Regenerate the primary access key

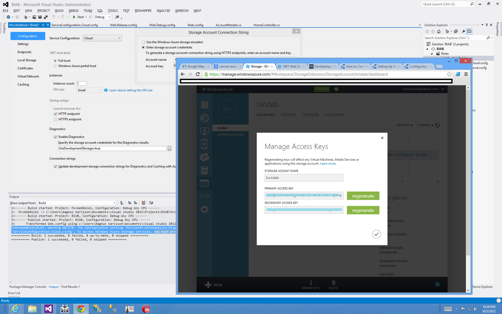coord(363,196)
